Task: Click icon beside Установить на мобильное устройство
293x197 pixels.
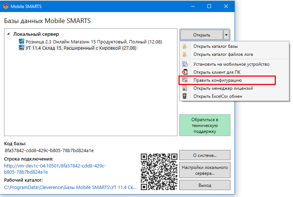Action: click(185, 64)
